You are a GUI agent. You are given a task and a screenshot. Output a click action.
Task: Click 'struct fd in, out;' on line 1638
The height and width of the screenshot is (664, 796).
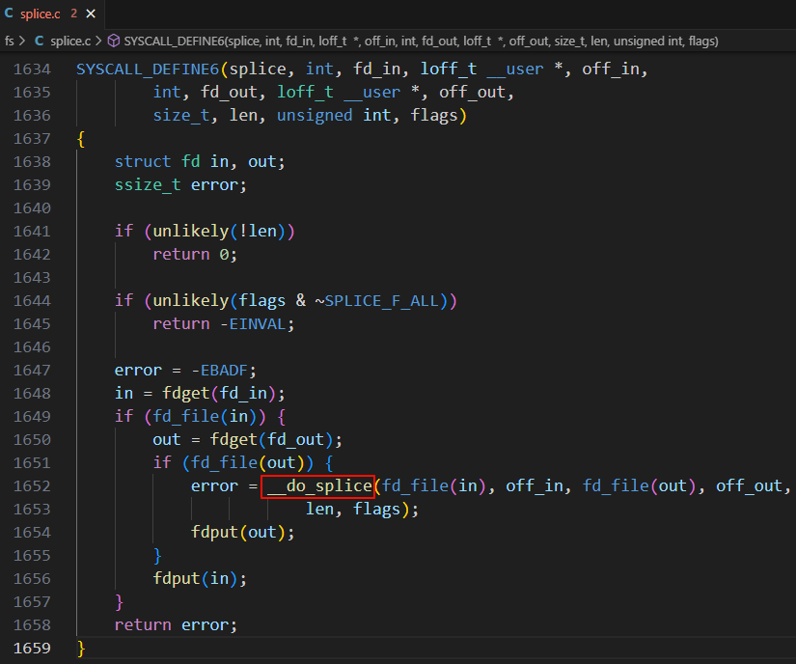click(x=200, y=161)
